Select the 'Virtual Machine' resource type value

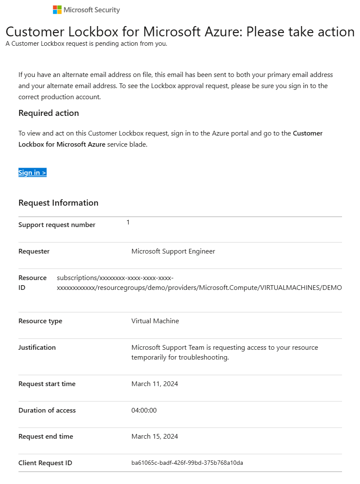click(x=155, y=321)
